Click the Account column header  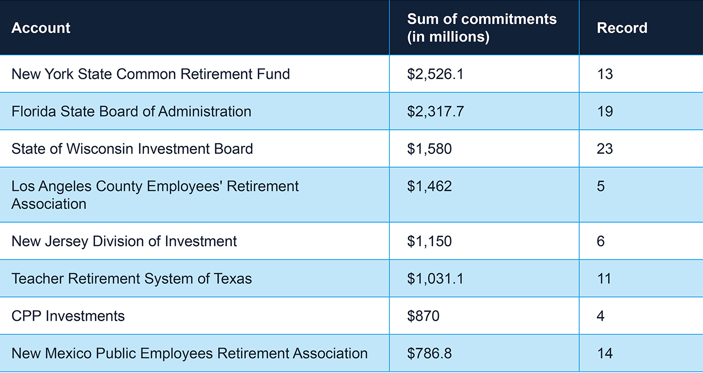pos(41,28)
